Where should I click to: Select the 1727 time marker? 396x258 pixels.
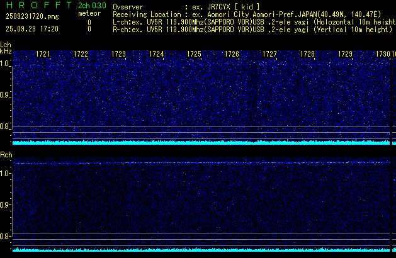[269, 55]
